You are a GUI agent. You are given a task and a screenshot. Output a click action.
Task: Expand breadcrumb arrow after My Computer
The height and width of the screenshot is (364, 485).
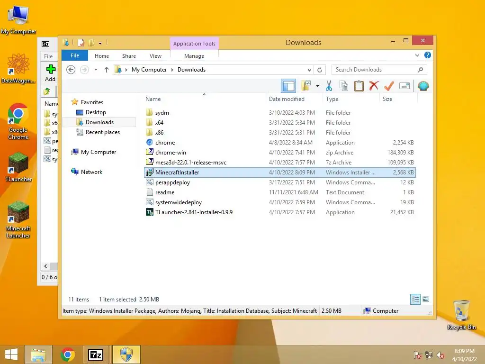click(x=172, y=70)
